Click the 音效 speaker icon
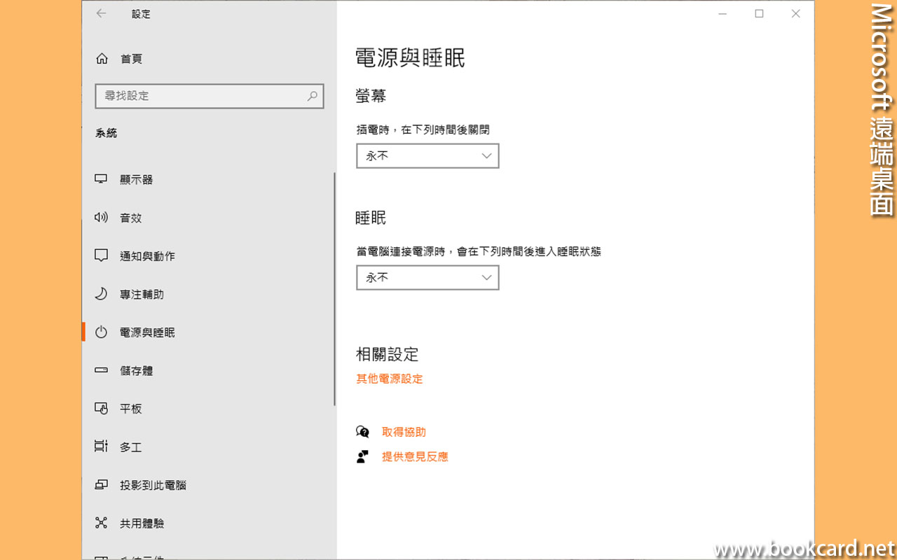Viewport: 897px width, 560px height. click(x=101, y=218)
